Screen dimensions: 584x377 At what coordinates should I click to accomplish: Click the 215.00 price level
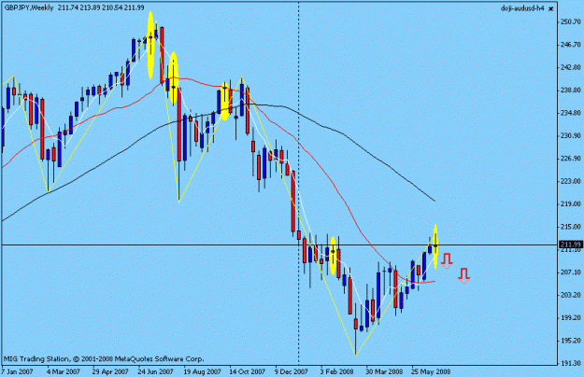pyautogui.click(x=571, y=227)
